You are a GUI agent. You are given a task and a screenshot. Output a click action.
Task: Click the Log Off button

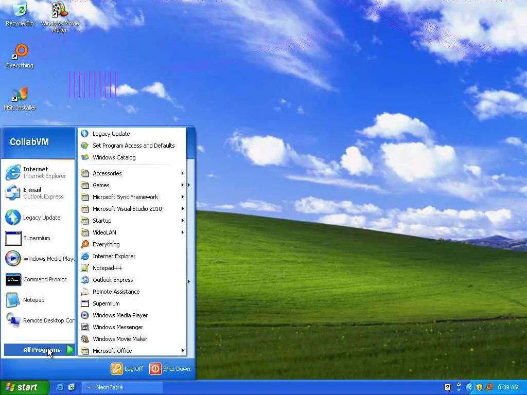[128, 368]
